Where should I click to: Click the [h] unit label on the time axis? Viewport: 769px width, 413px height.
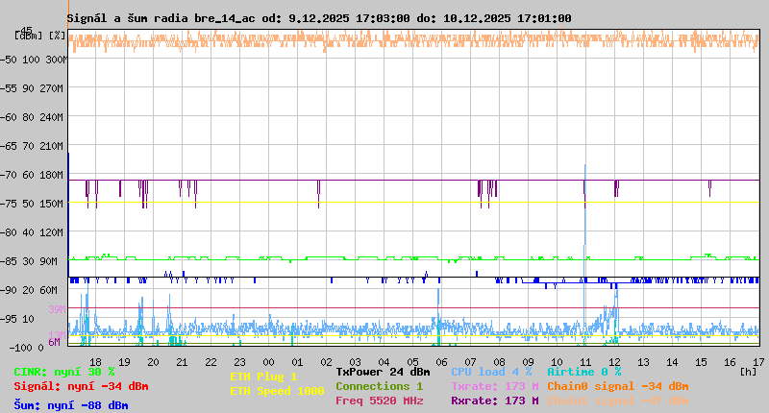pyautogui.click(x=747, y=371)
